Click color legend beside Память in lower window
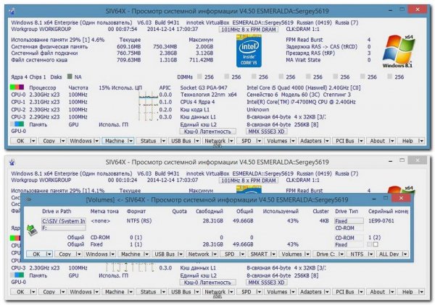The height and width of the screenshot is (305, 435). [17, 275]
